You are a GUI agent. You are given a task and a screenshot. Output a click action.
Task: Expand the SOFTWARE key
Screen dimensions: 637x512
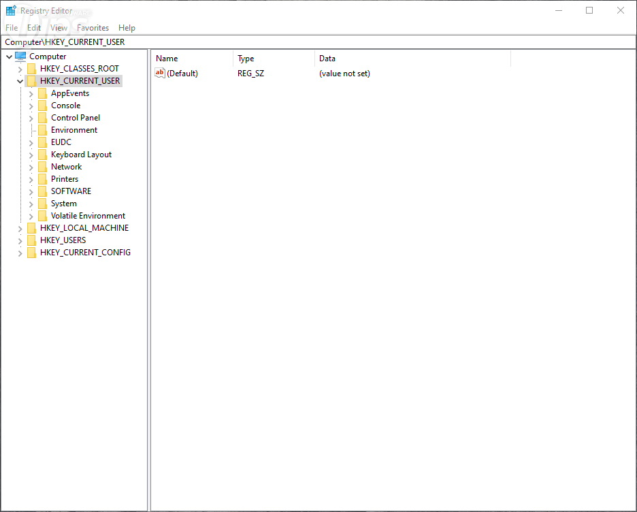[31, 191]
